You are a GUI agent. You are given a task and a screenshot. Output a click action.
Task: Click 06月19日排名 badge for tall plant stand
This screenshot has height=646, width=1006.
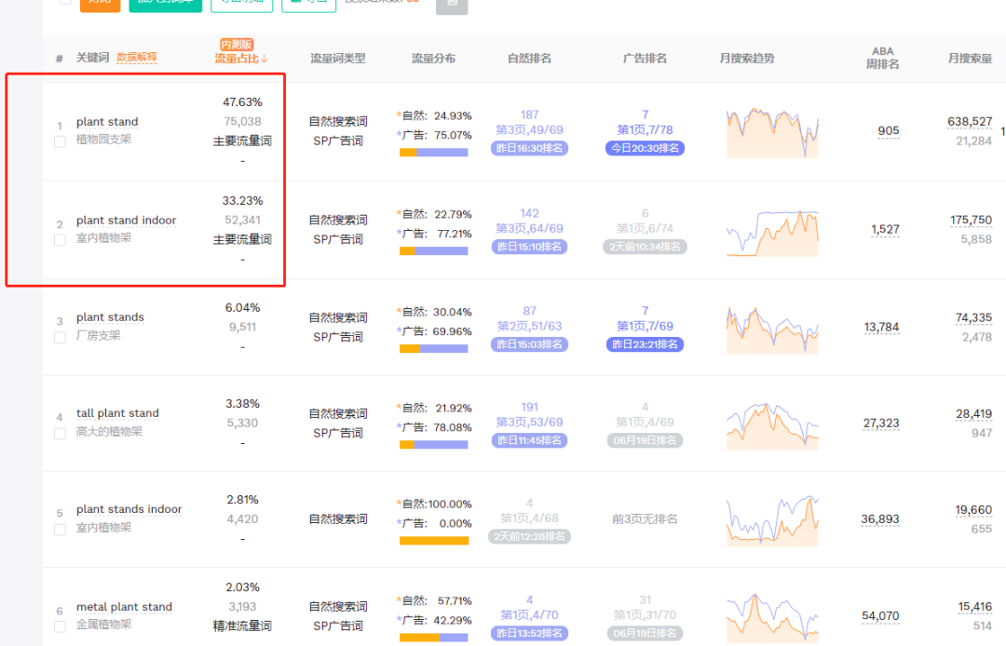[x=645, y=441]
